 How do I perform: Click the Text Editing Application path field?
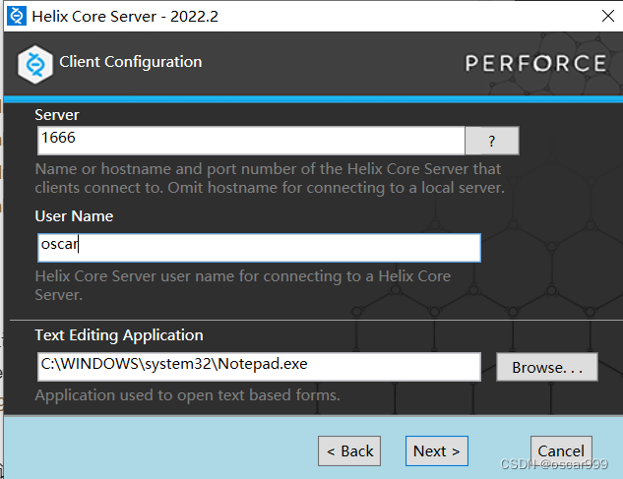click(x=259, y=367)
